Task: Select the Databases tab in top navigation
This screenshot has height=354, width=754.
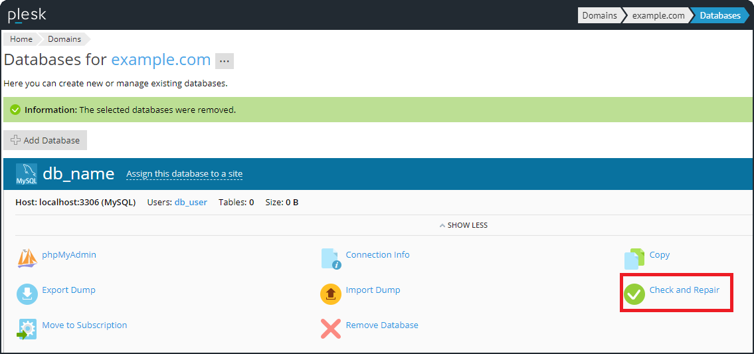Action: pos(719,15)
